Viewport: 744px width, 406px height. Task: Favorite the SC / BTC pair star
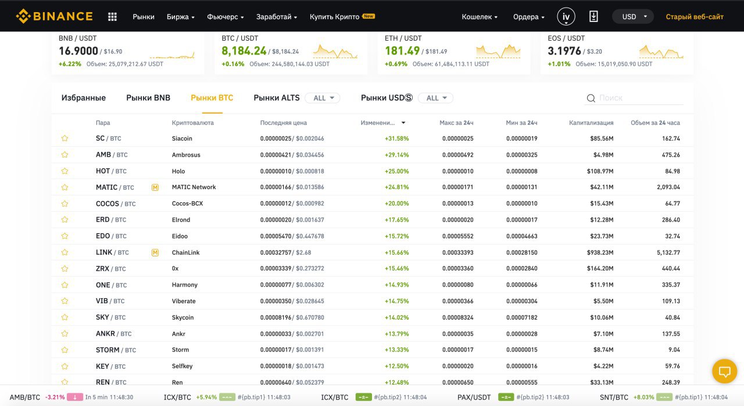click(65, 139)
